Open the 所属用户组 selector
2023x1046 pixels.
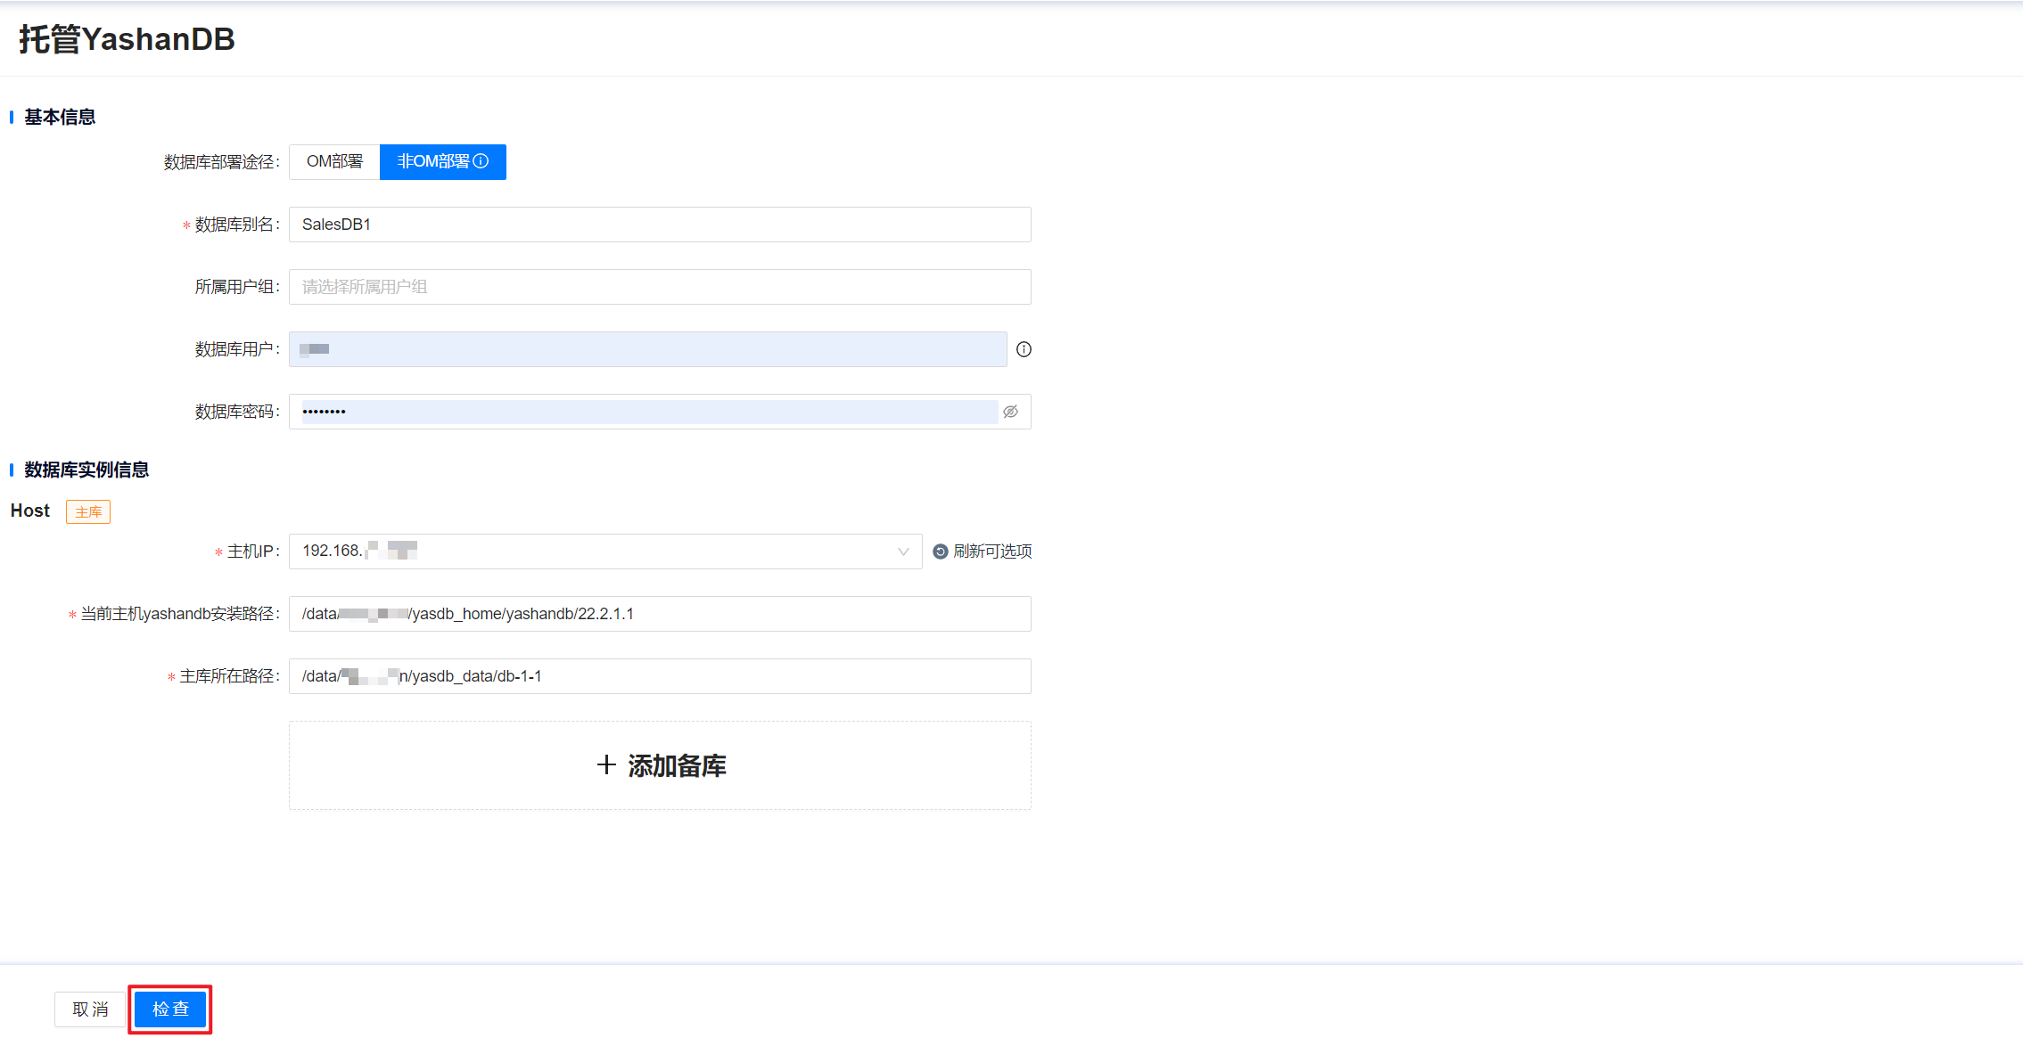659,287
